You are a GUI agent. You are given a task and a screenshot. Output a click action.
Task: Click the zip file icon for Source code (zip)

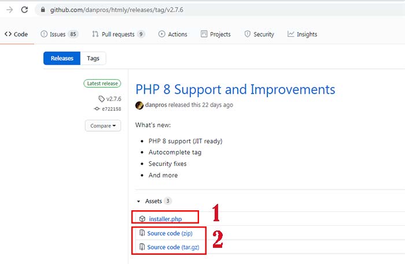tap(142, 233)
